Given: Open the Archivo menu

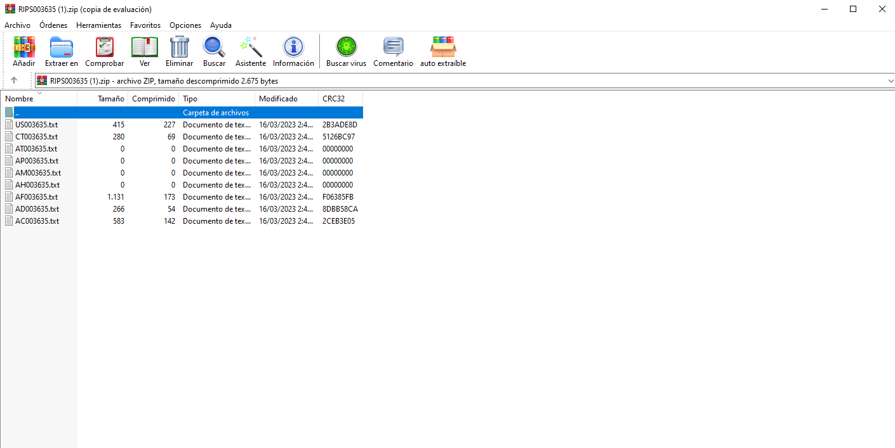Looking at the screenshot, I should coord(17,25).
